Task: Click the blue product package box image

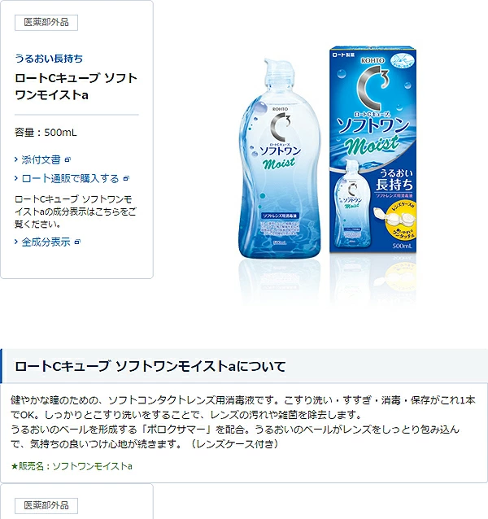Action: [373, 150]
